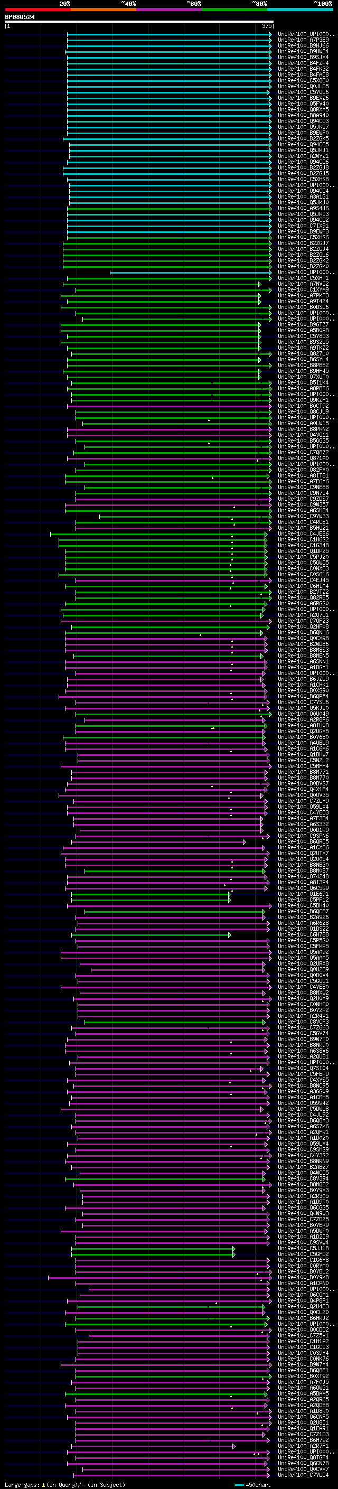Open hit UniRef100_Q8RXY5
The image size is (338, 1489).
tap(303, 109)
